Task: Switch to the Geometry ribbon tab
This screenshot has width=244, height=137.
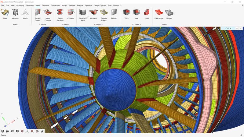Action: tap(30, 5)
